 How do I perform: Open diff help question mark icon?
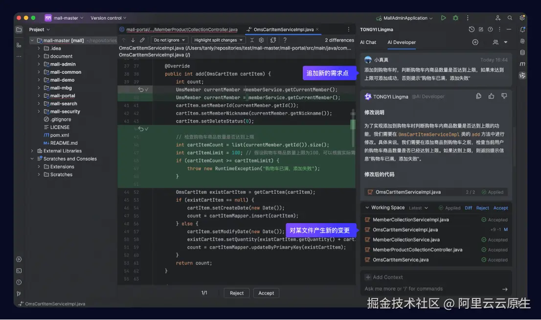[285, 40]
